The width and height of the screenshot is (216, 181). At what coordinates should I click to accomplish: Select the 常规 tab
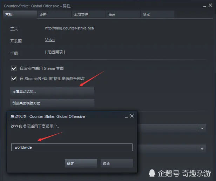(x=20, y=14)
